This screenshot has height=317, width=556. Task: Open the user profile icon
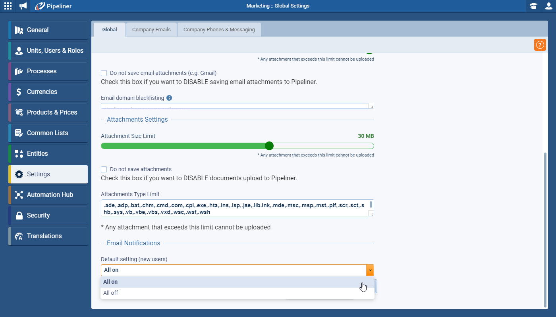(548, 6)
